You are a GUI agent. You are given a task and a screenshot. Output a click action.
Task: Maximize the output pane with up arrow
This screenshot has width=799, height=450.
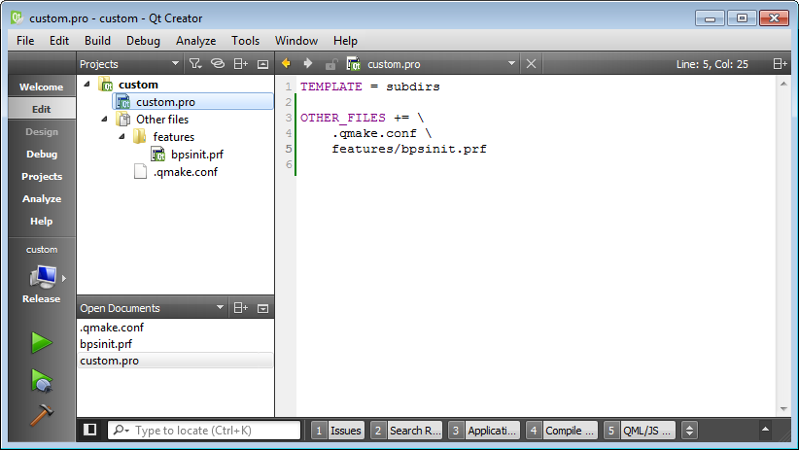(x=765, y=430)
